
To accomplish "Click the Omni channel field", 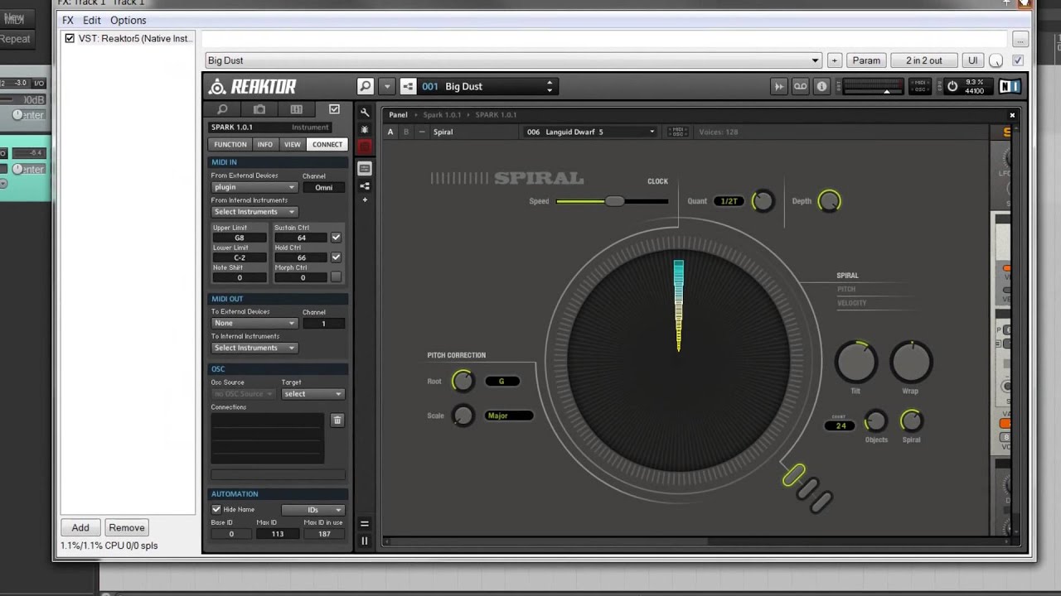I will 323,187.
